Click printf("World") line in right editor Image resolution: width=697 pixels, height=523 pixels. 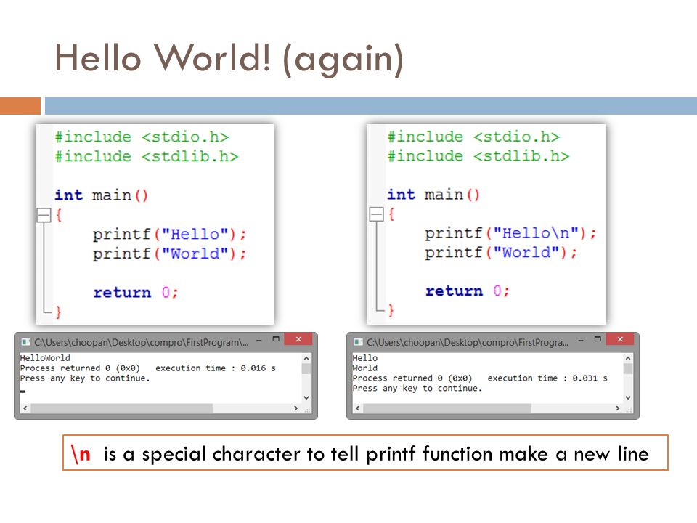[501, 253]
